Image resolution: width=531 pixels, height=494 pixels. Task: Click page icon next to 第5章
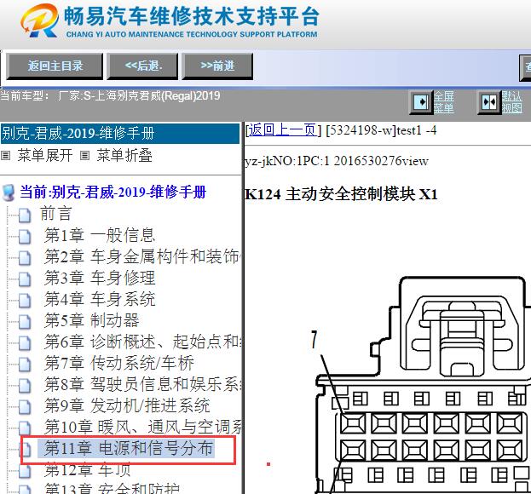[x=25, y=322]
